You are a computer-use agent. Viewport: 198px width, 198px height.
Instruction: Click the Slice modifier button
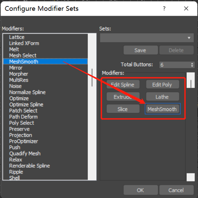[123, 109]
